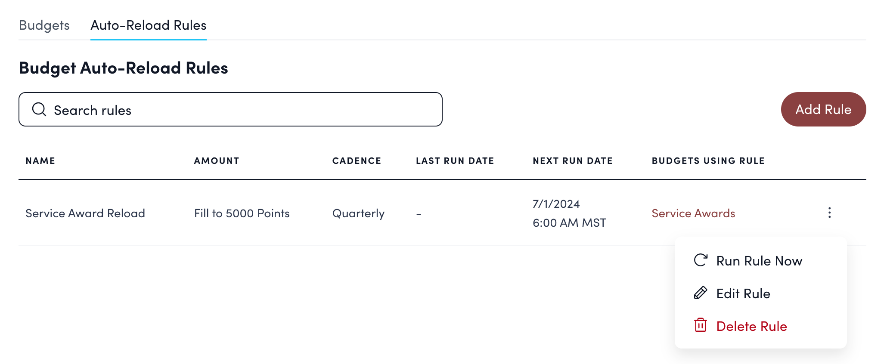The height and width of the screenshot is (364, 887).
Task: Open the three-dot row actions menu
Action: click(829, 213)
